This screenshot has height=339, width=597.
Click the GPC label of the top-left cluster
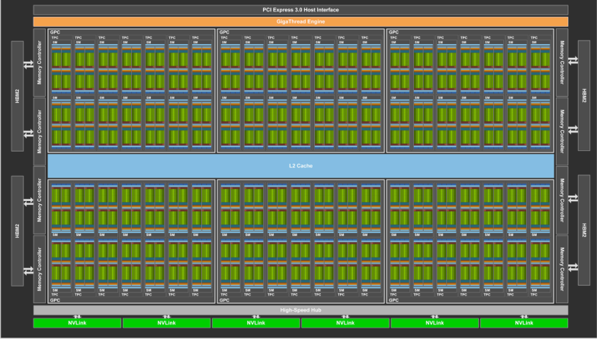pyautogui.click(x=55, y=33)
